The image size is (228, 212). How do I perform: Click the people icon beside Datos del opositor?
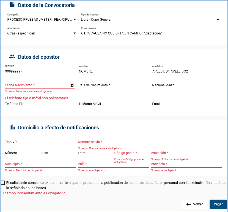point(12,57)
